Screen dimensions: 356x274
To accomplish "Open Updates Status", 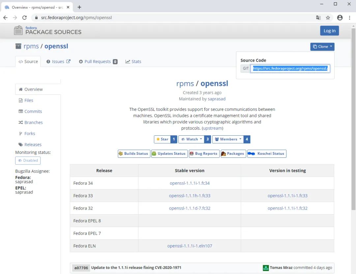I will [169, 154].
